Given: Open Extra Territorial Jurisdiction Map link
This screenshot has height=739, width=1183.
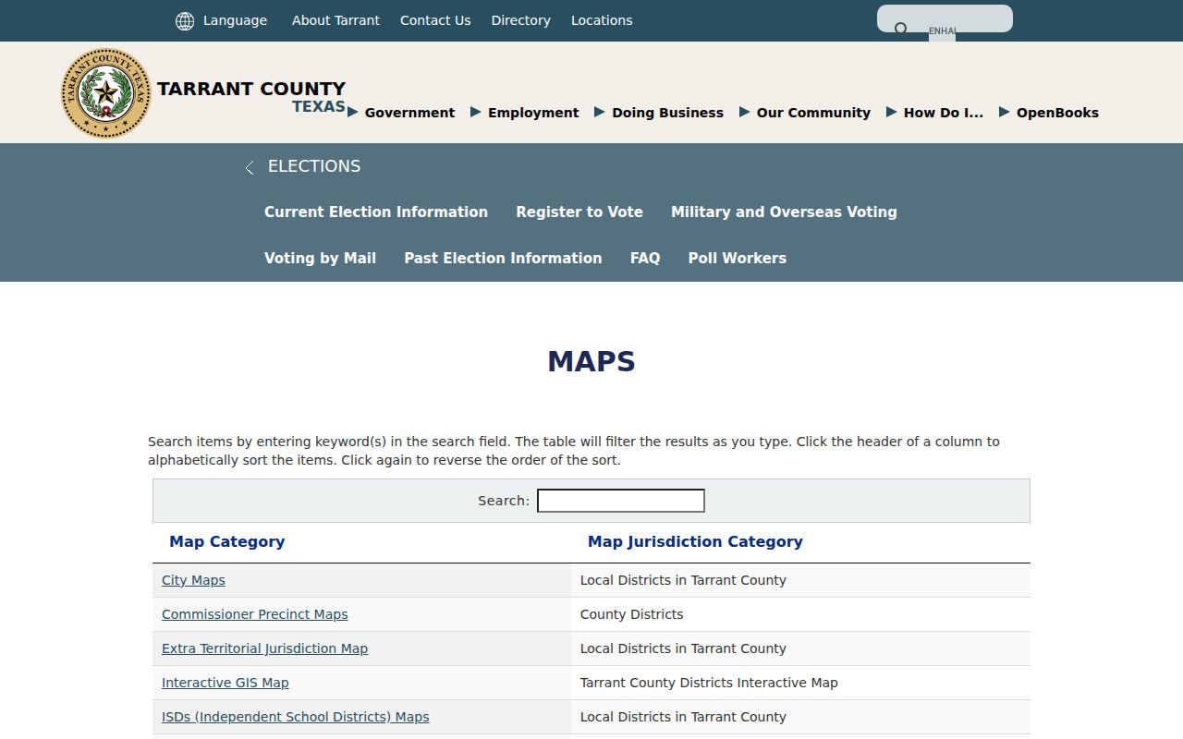Looking at the screenshot, I should (x=264, y=648).
